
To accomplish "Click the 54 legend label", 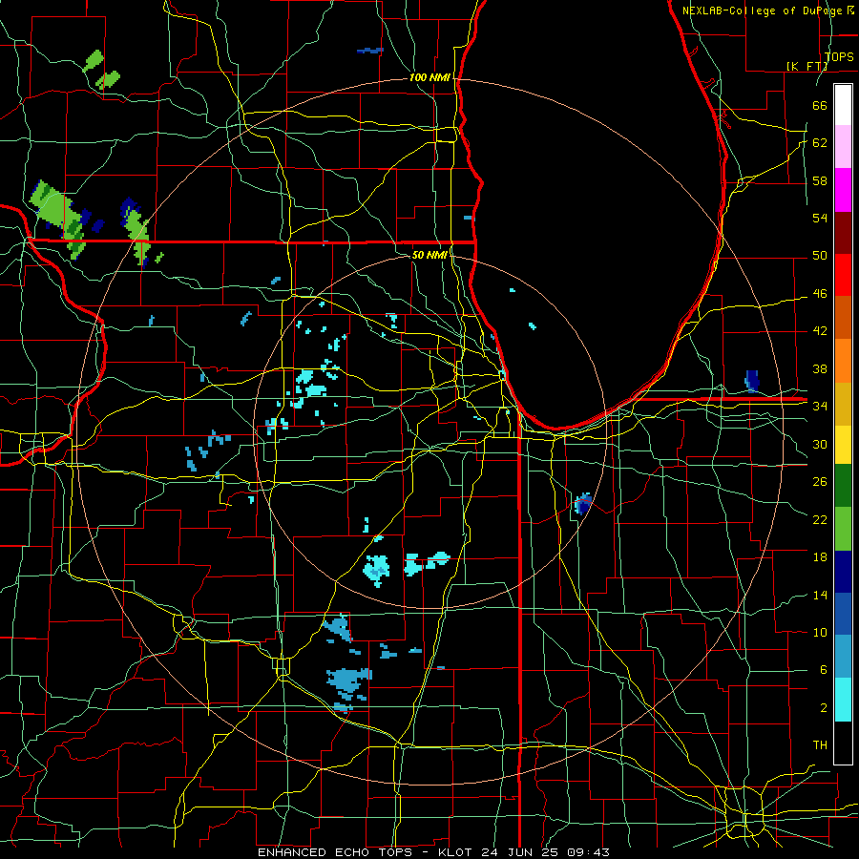I will click(820, 218).
